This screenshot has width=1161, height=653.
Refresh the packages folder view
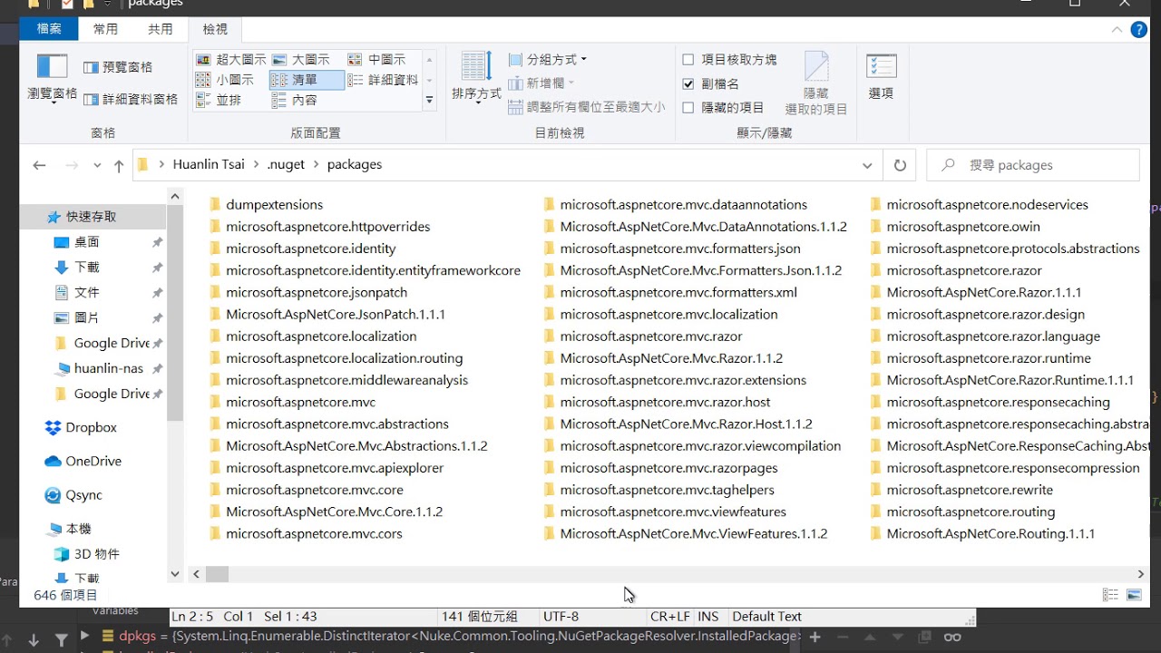pos(900,165)
